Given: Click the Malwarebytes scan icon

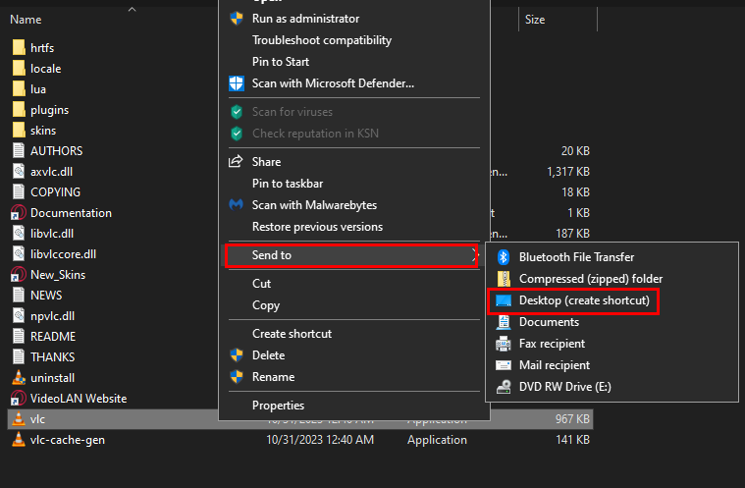Looking at the screenshot, I should pyautogui.click(x=236, y=205).
